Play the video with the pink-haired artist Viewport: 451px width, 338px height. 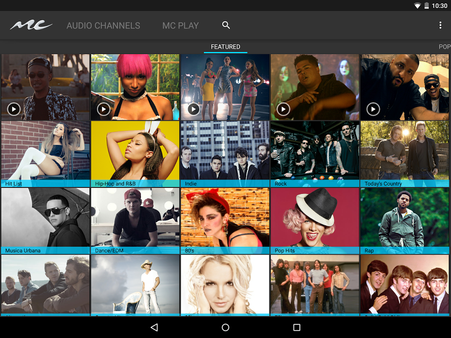click(x=104, y=109)
